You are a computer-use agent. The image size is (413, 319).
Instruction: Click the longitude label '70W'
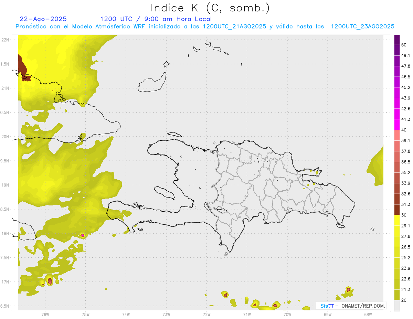[x=287, y=315]
